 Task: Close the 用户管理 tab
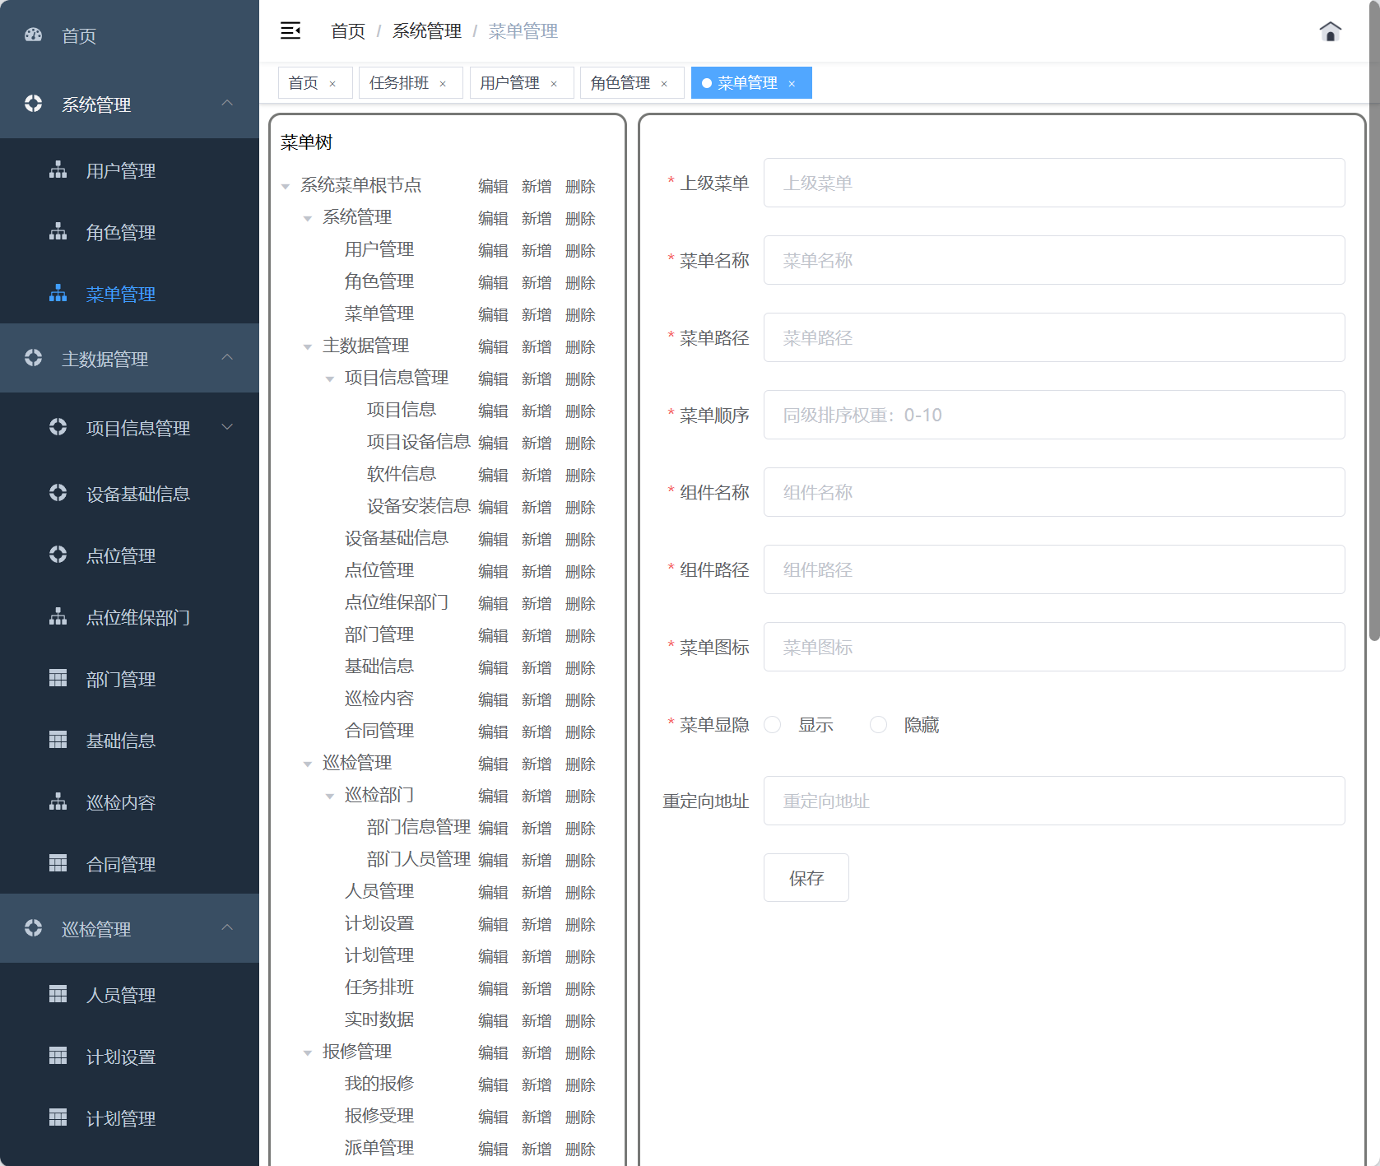(554, 84)
